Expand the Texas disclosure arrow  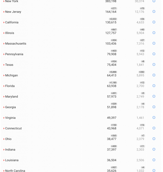[4, 65]
